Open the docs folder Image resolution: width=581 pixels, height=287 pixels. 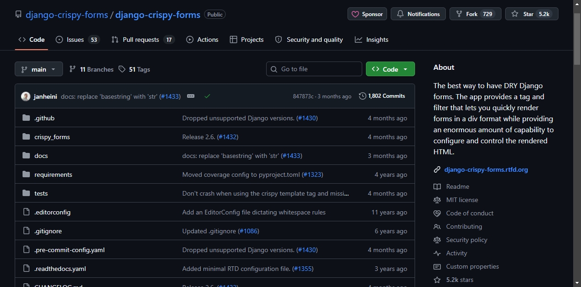pyautogui.click(x=41, y=156)
